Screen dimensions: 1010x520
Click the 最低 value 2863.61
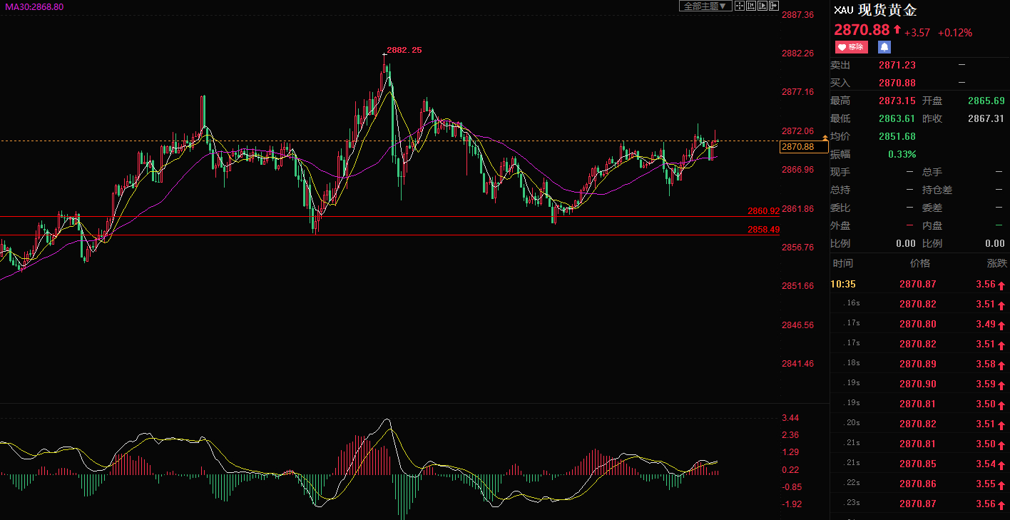pyautogui.click(x=897, y=118)
